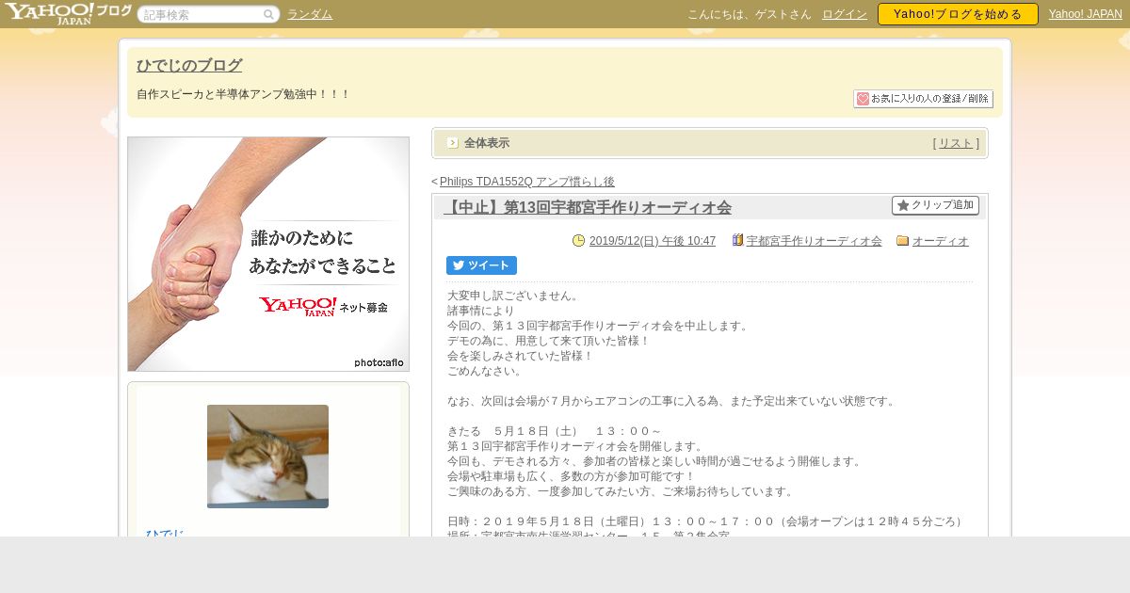
Task: Open the リスト link
Action: 956,143
